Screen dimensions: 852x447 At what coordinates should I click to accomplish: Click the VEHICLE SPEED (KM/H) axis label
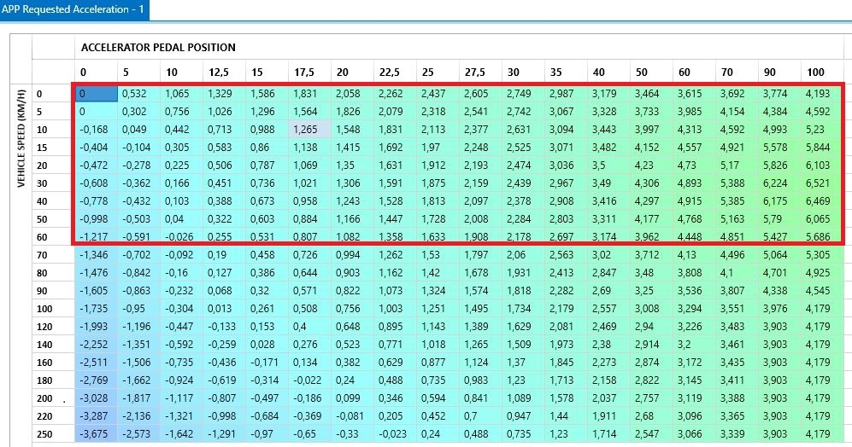21,139
